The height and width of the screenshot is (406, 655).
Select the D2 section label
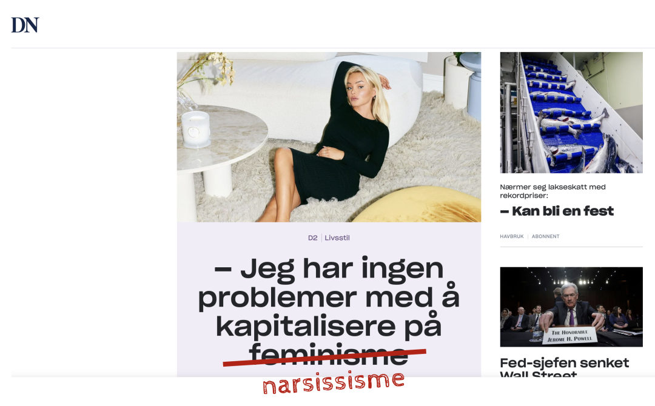tap(312, 238)
